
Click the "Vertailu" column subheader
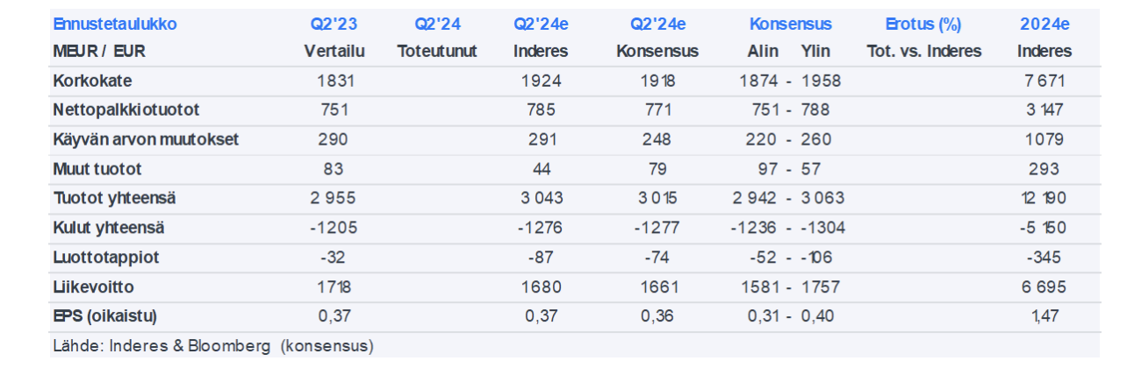[x=334, y=51]
